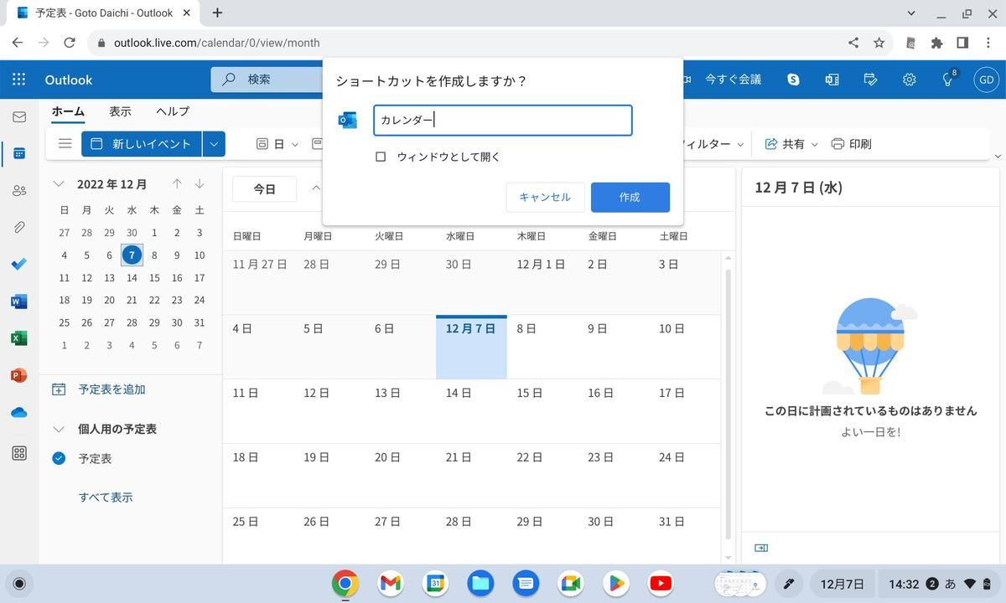Open Mail from the left sidebar
Screen dimensions: 1006x603
(18, 117)
